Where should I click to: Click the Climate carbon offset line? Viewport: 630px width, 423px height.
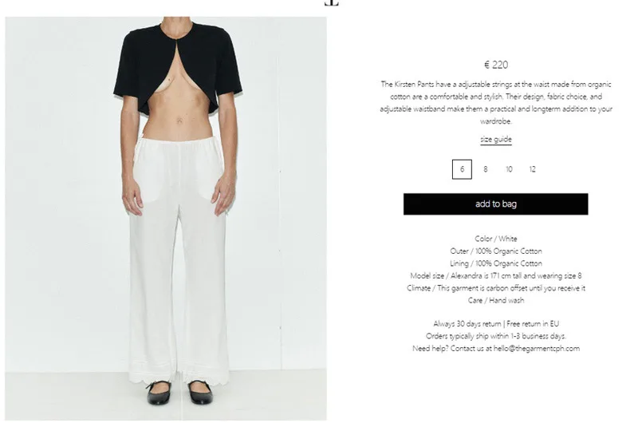coord(496,288)
